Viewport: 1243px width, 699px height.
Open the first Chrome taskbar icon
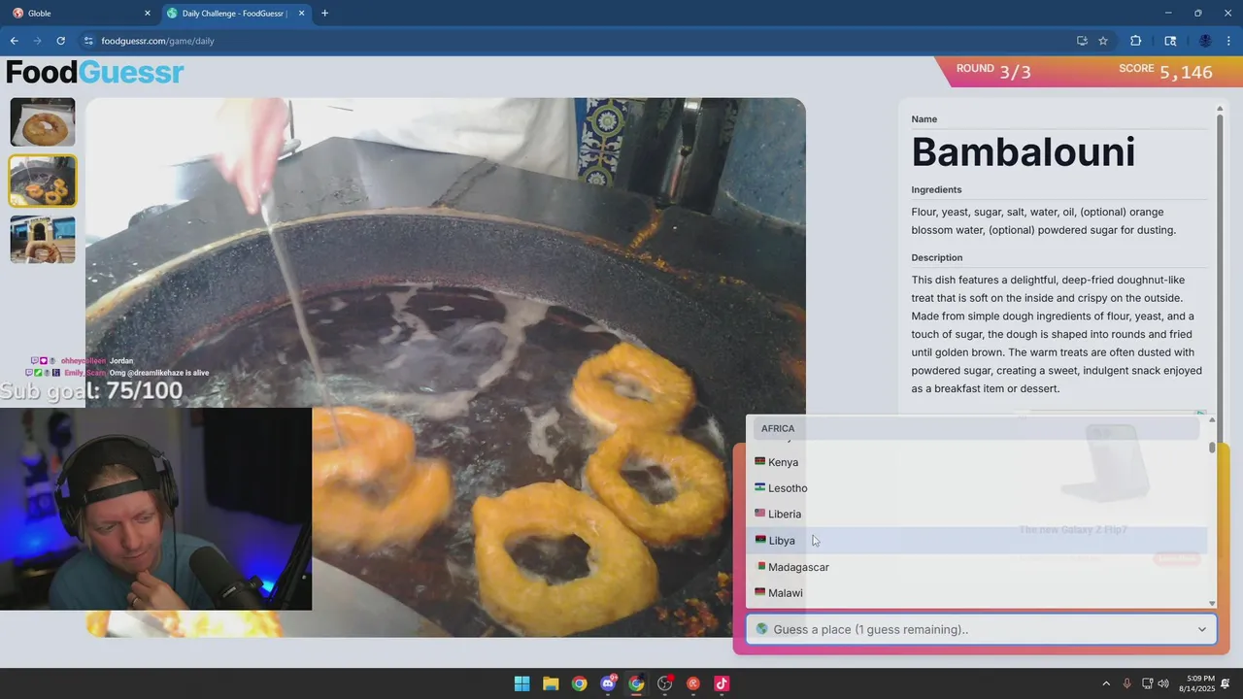click(579, 683)
